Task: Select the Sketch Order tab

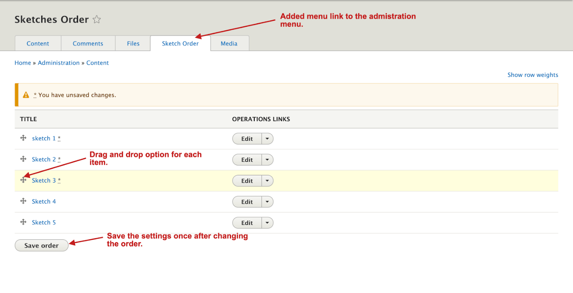Action: coord(180,43)
